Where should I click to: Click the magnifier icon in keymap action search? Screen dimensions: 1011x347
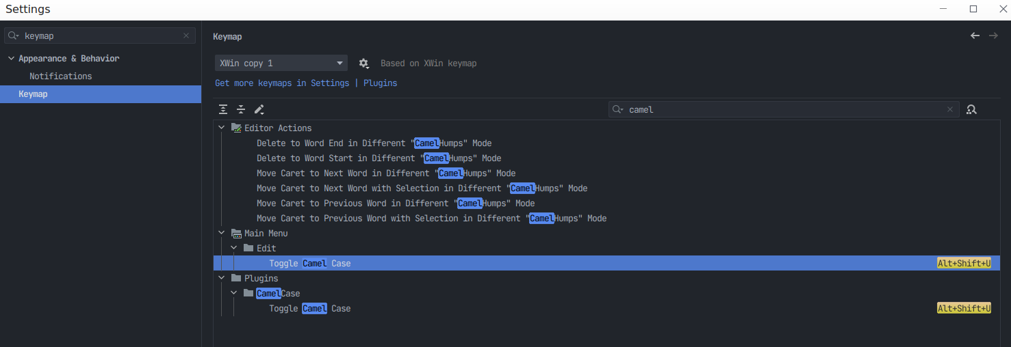pos(618,109)
